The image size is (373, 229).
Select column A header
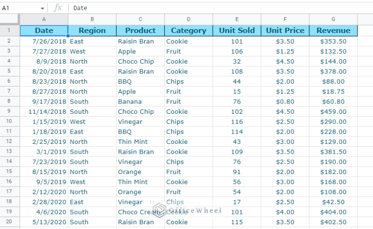point(44,19)
